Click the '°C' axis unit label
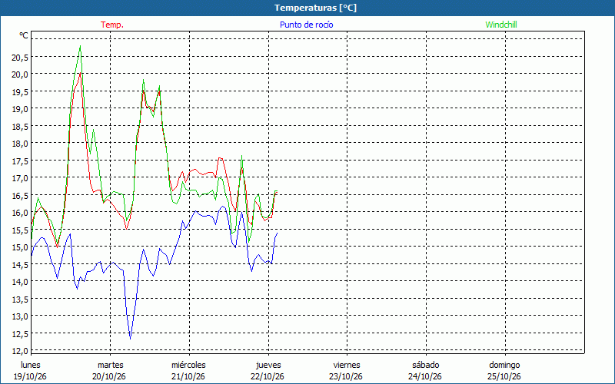The width and height of the screenshot is (615, 384). (x=24, y=35)
